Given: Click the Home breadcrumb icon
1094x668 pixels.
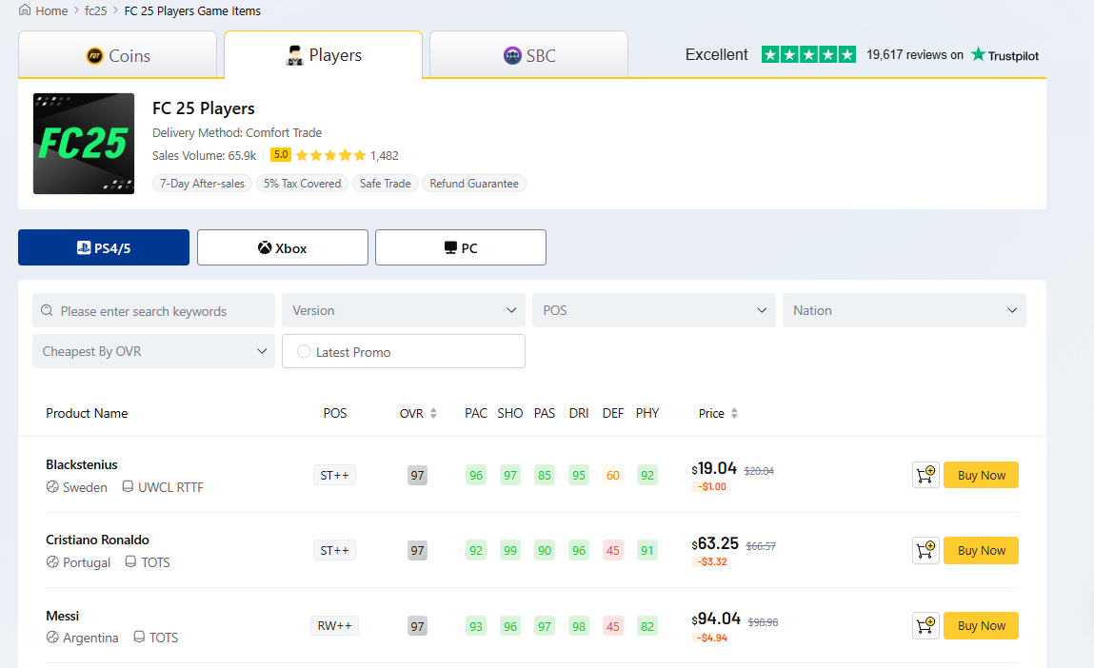Looking at the screenshot, I should coord(25,10).
